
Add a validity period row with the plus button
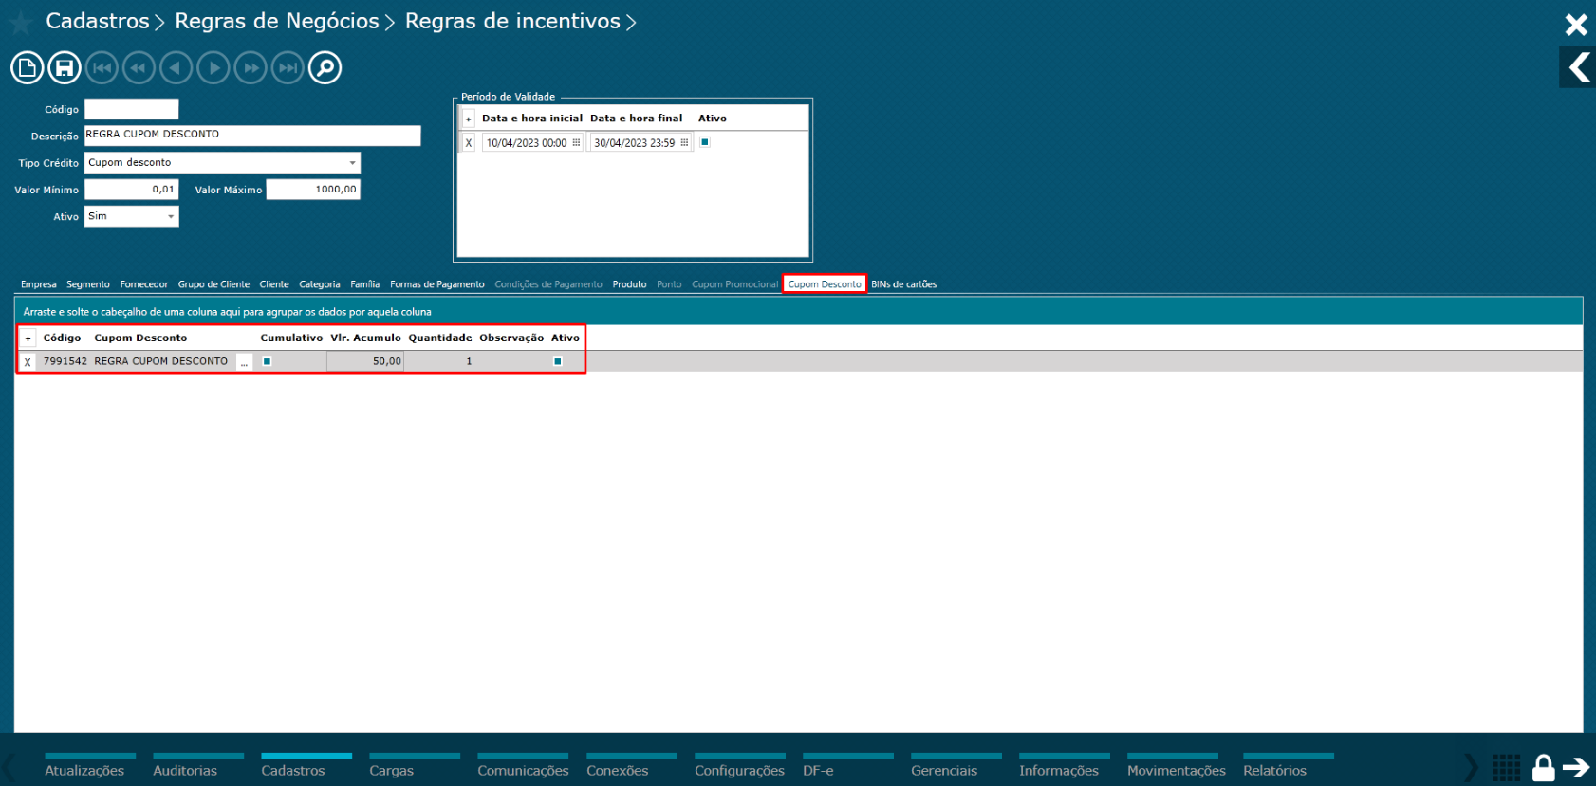[468, 119]
